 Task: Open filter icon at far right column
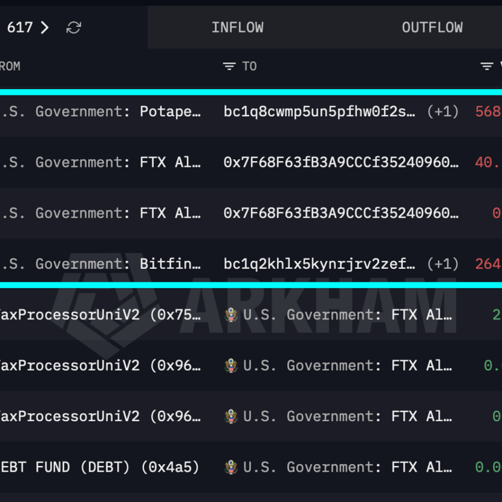(x=487, y=66)
